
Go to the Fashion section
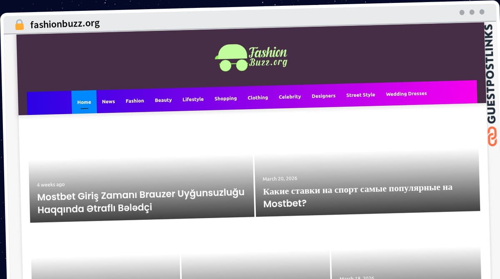tap(135, 101)
